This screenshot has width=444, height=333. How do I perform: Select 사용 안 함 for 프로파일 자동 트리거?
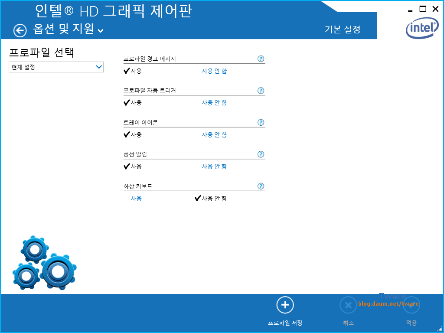pos(214,103)
